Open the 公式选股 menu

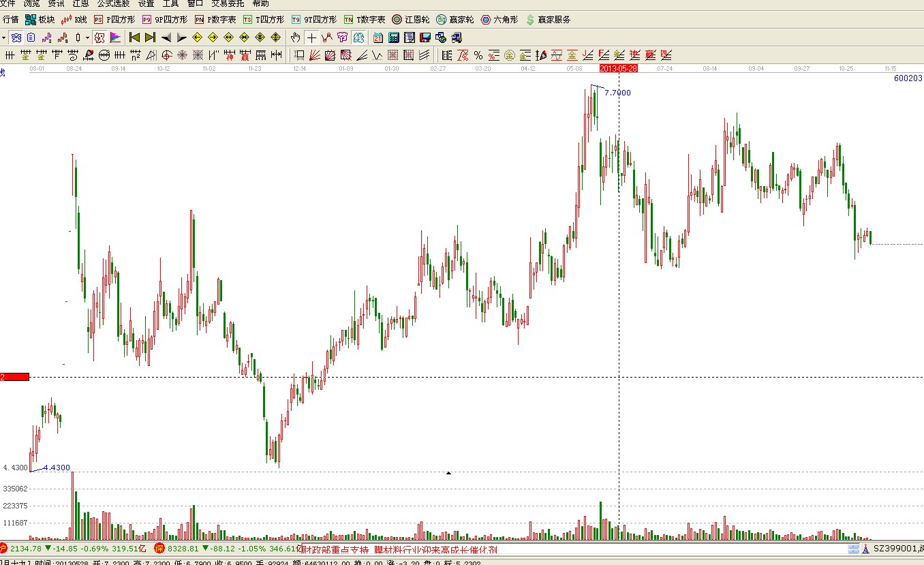(x=113, y=3)
